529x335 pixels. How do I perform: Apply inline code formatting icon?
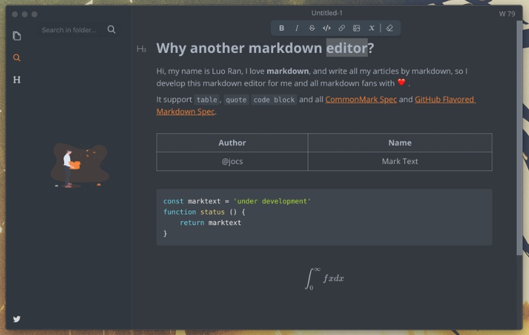click(327, 28)
